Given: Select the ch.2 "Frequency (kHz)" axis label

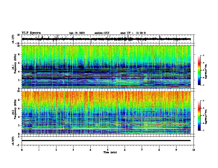Looking at the screenshot, I should tap(15, 109).
